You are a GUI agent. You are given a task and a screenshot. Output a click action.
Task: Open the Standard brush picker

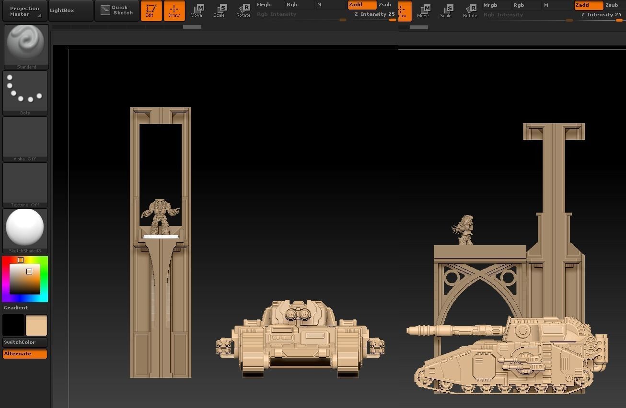26,46
